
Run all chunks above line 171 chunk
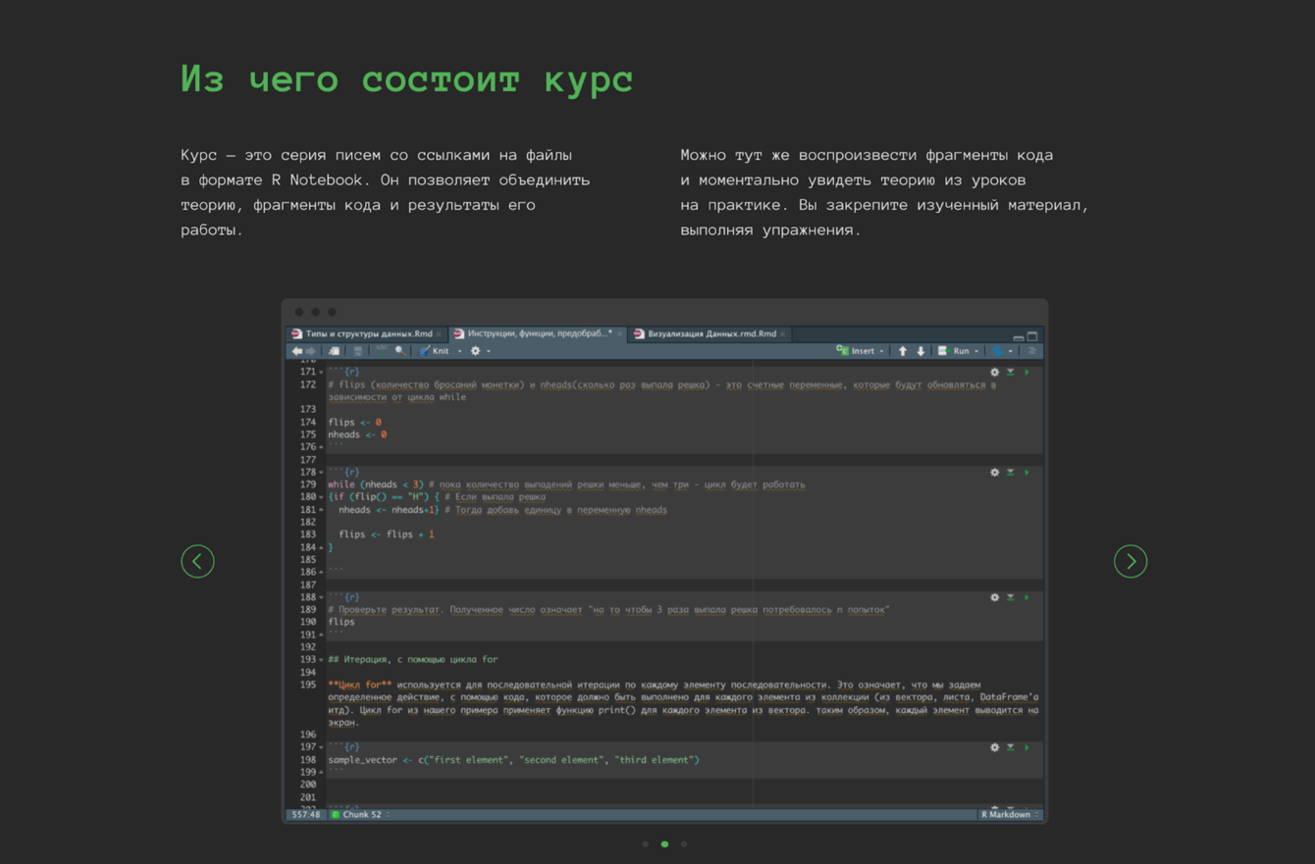[x=1011, y=373]
